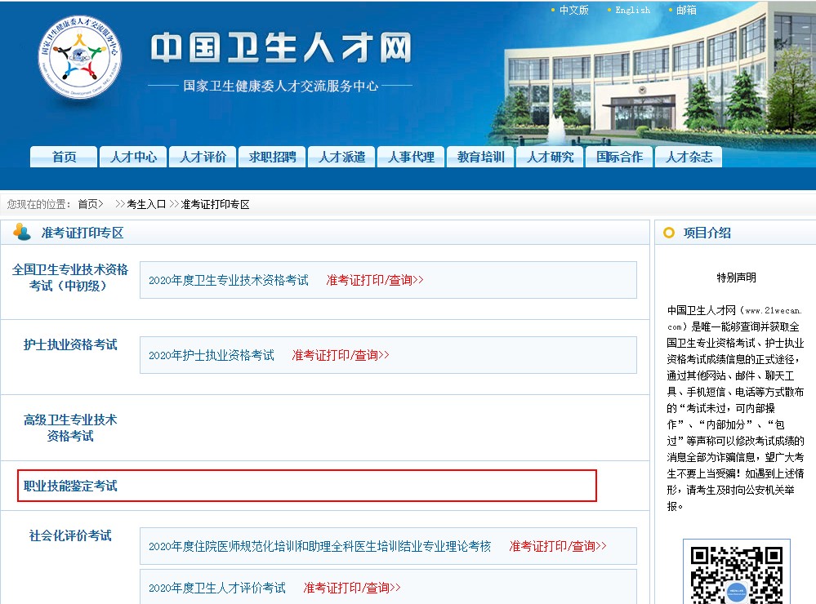Image resolution: width=816 pixels, height=604 pixels.
Task: Go to 首页 navigation tab
Action: [64, 157]
